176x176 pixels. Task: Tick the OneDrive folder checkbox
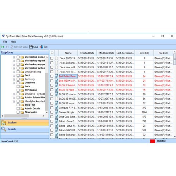(18, 83)
